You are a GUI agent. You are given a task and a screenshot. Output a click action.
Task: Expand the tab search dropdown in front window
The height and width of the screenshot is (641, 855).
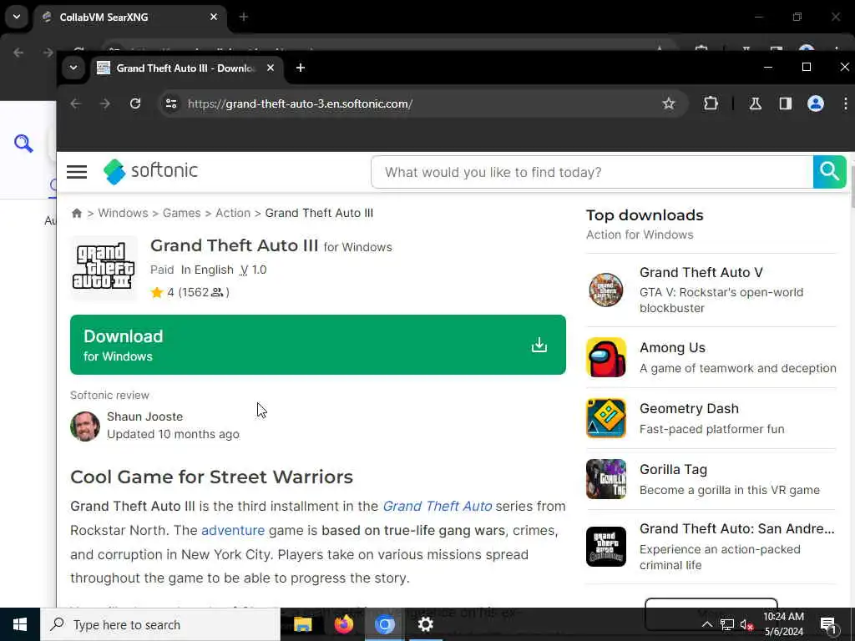[x=73, y=68]
